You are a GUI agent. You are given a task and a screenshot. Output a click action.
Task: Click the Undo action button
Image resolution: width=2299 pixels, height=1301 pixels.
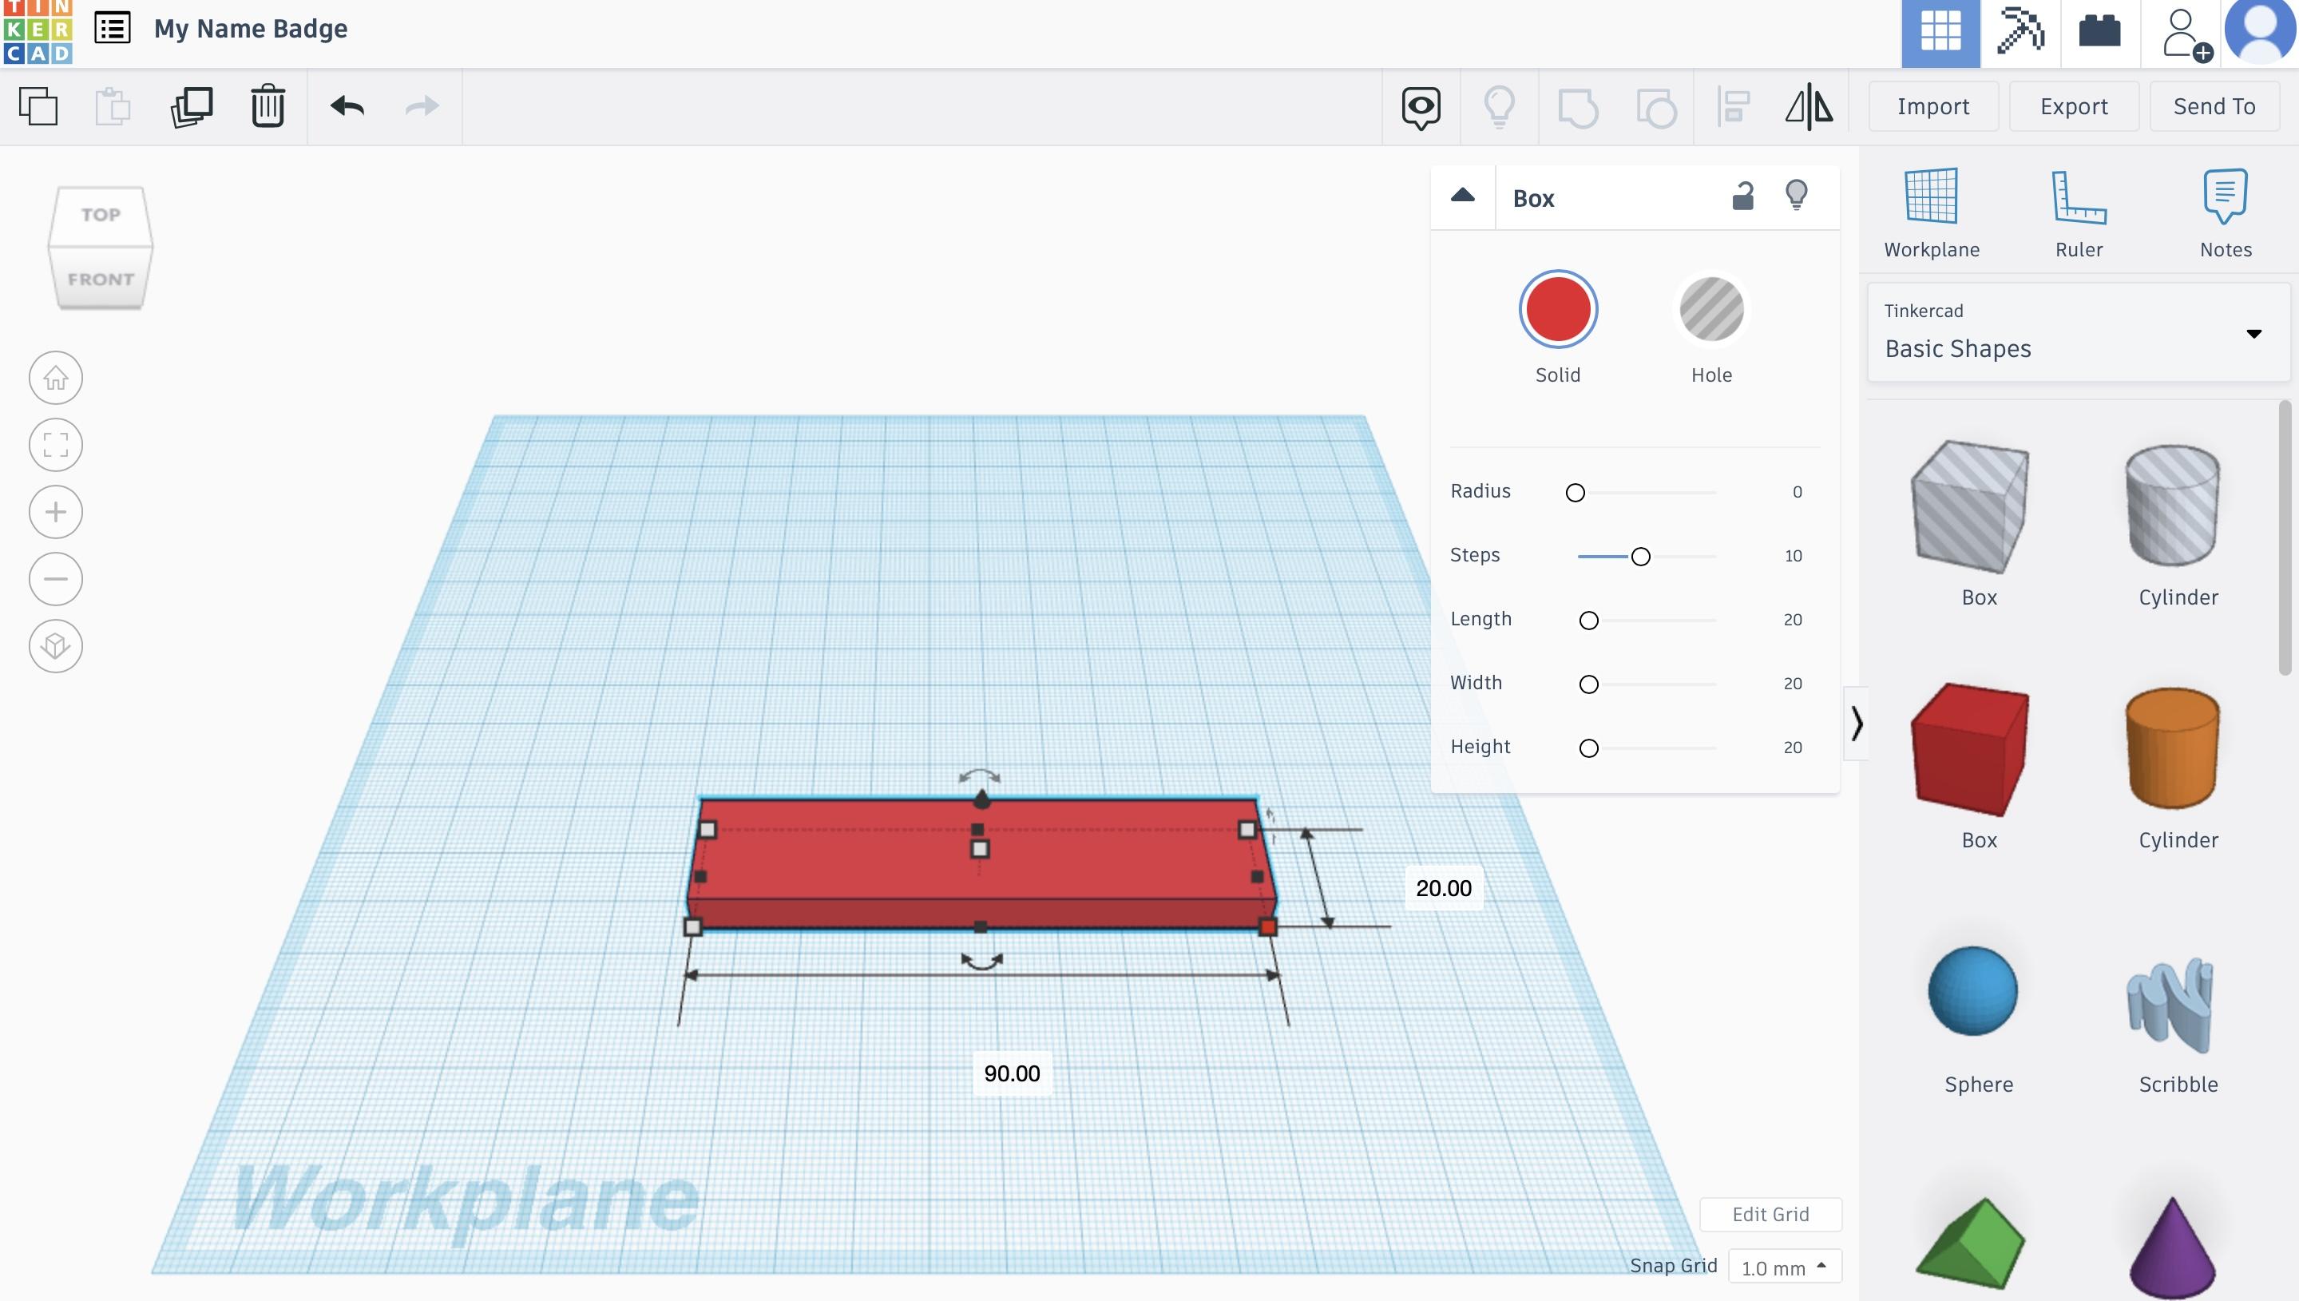pyautogui.click(x=346, y=105)
